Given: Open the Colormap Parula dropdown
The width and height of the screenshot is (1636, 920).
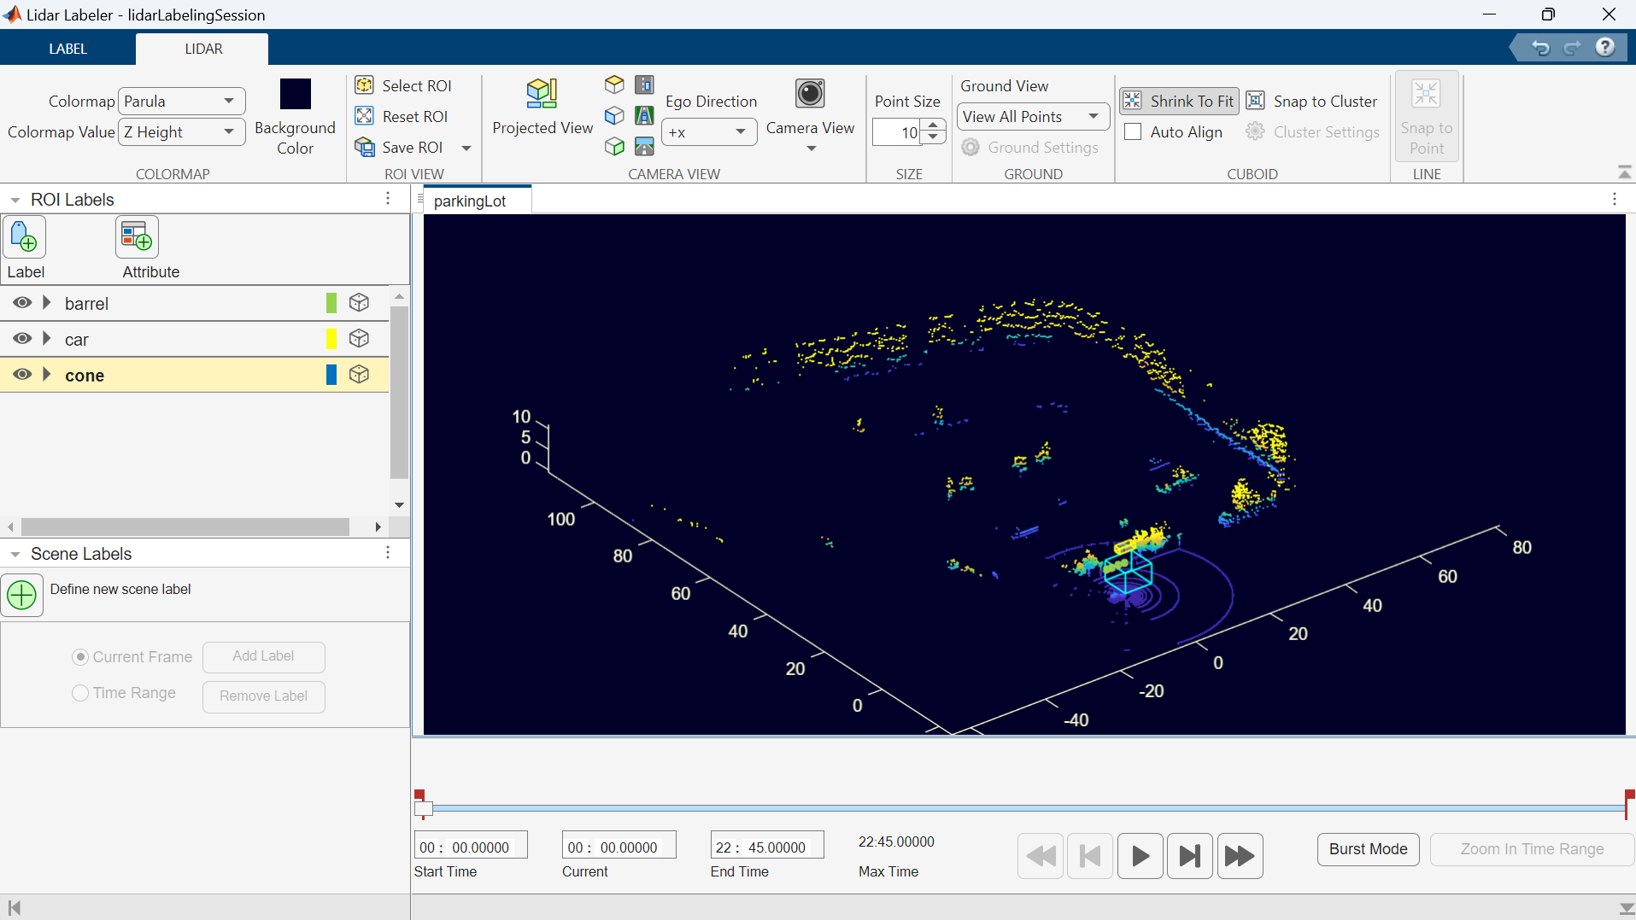Looking at the screenshot, I should tap(181, 101).
